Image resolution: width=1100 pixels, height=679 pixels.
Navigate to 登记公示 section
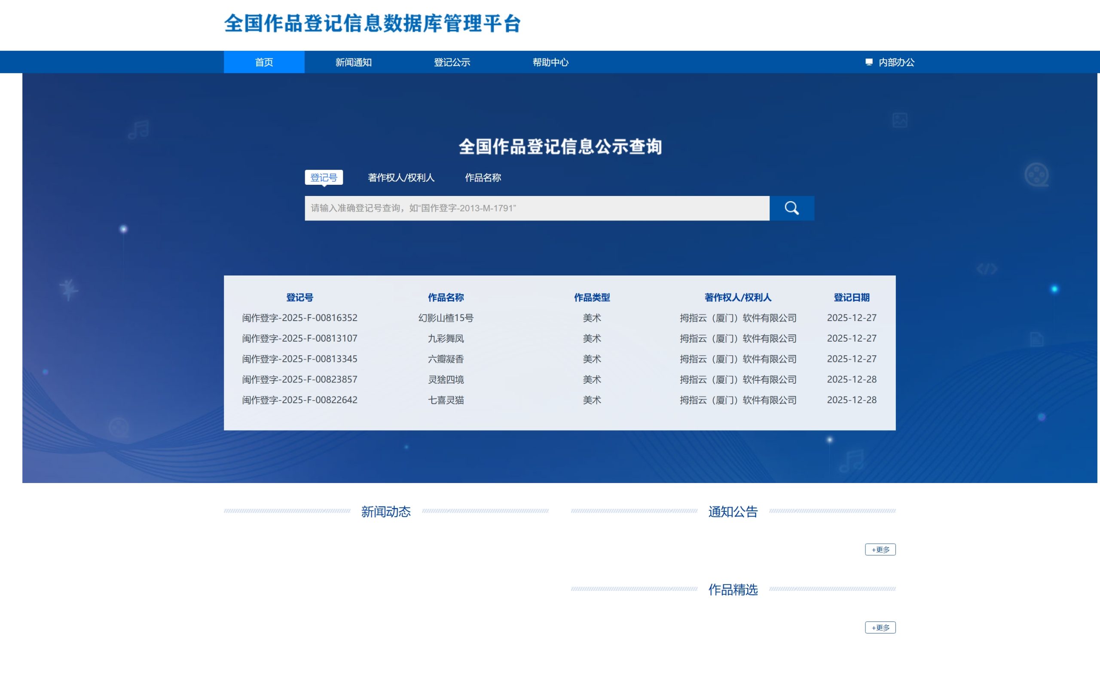tap(452, 62)
